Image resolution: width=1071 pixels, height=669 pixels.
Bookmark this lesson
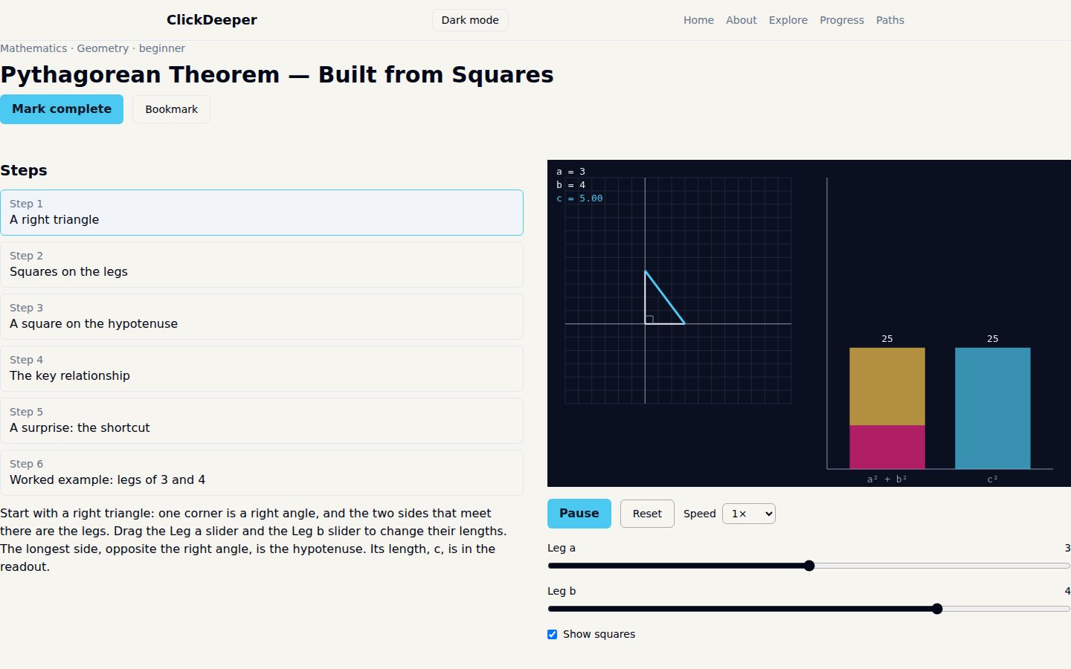(171, 109)
